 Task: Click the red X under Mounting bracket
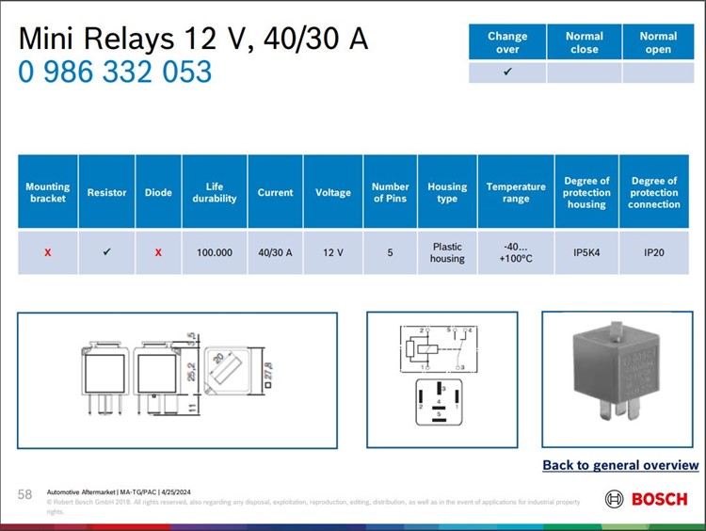[47, 252]
